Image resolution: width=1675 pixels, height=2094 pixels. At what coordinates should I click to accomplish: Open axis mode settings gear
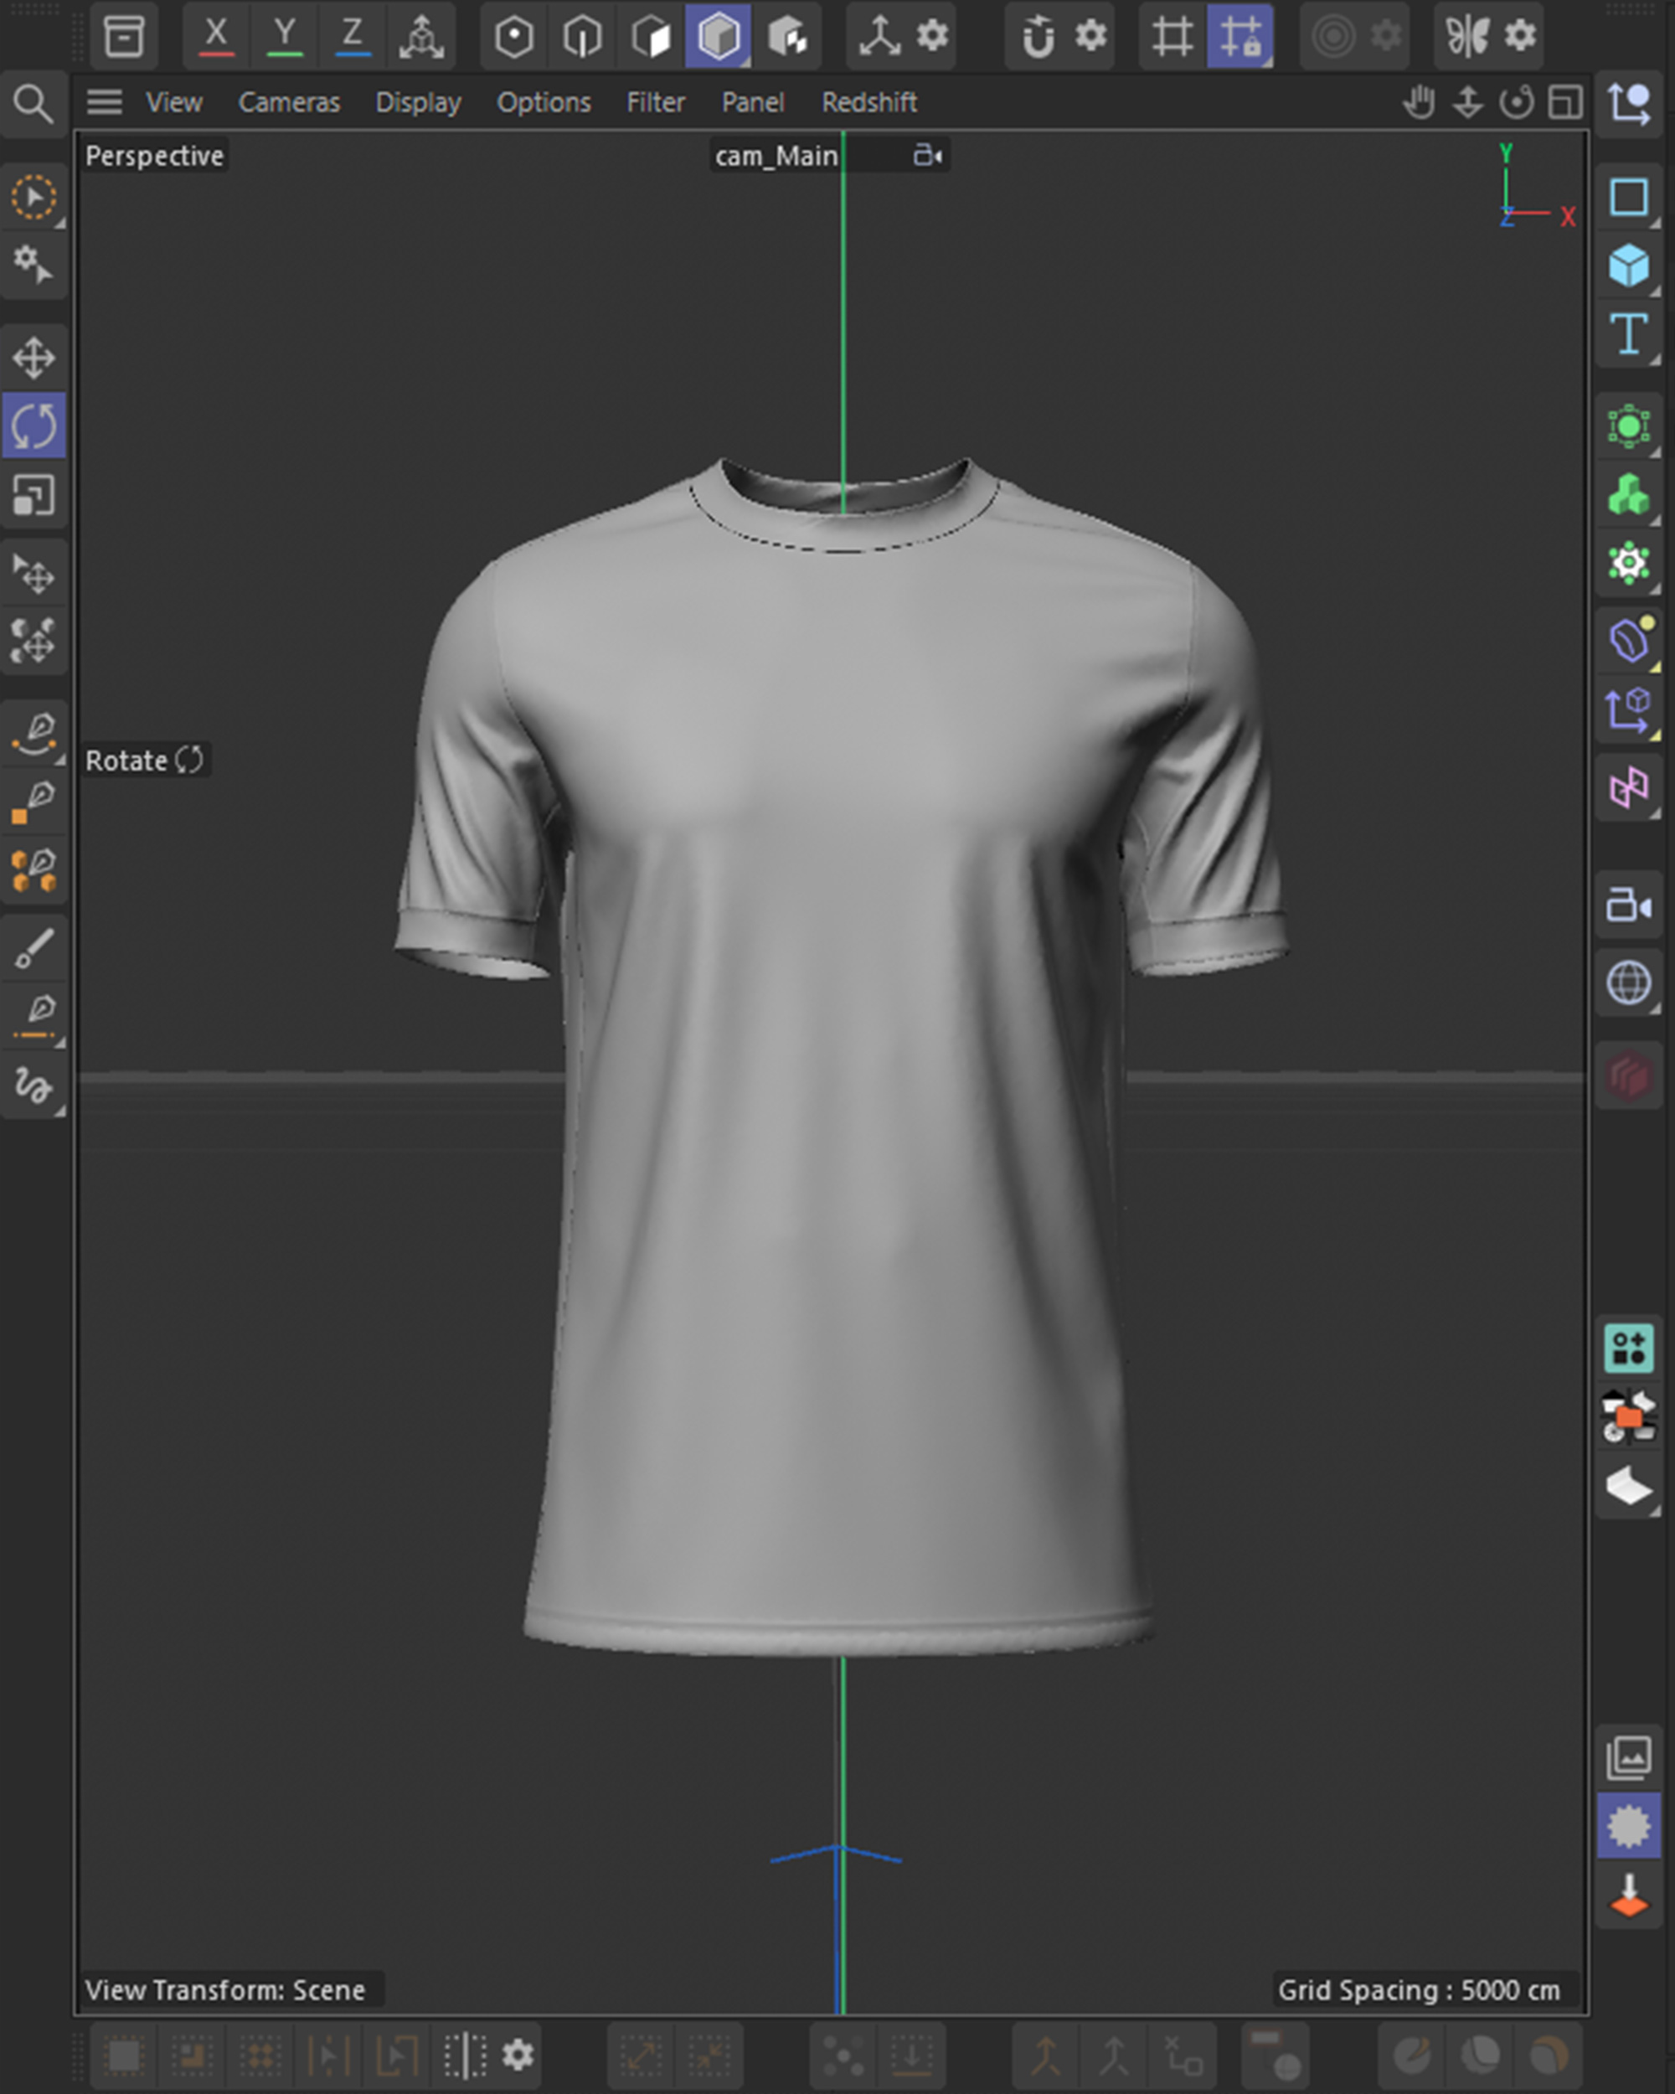point(932,36)
